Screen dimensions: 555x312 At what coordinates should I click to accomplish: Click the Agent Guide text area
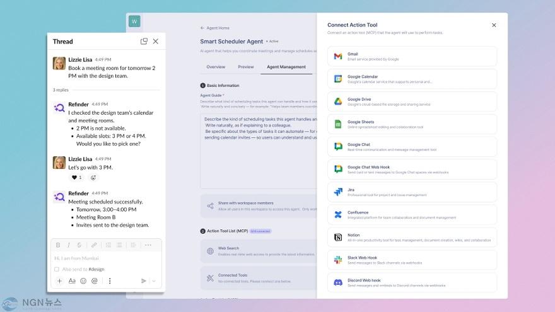259,151
